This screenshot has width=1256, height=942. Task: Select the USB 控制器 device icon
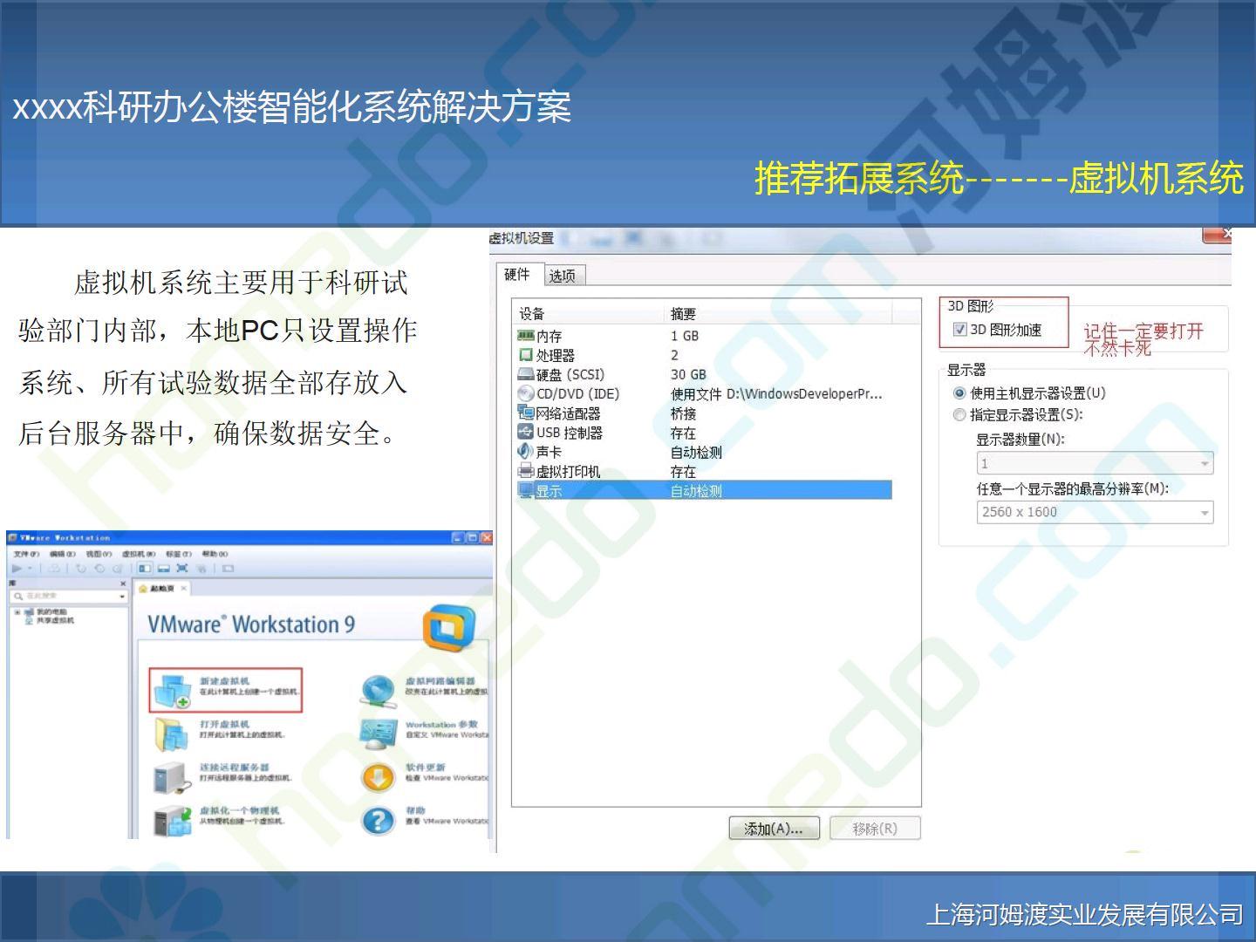tap(525, 432)
